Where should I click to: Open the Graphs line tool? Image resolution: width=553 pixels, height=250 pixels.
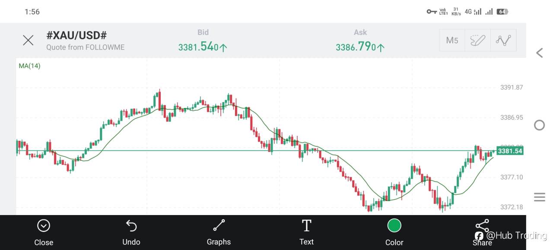click(219, 225)
